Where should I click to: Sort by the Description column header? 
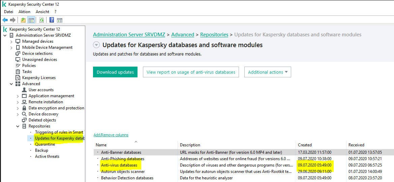pyautogui.click(x=237, y=145)
